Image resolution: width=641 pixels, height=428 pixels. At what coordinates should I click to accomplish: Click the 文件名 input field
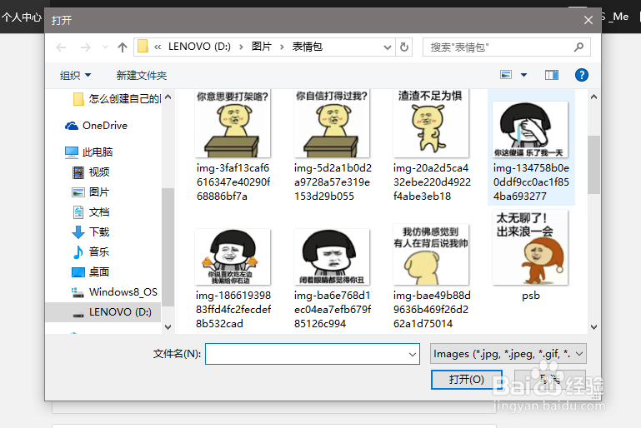(x=313, y=354)
